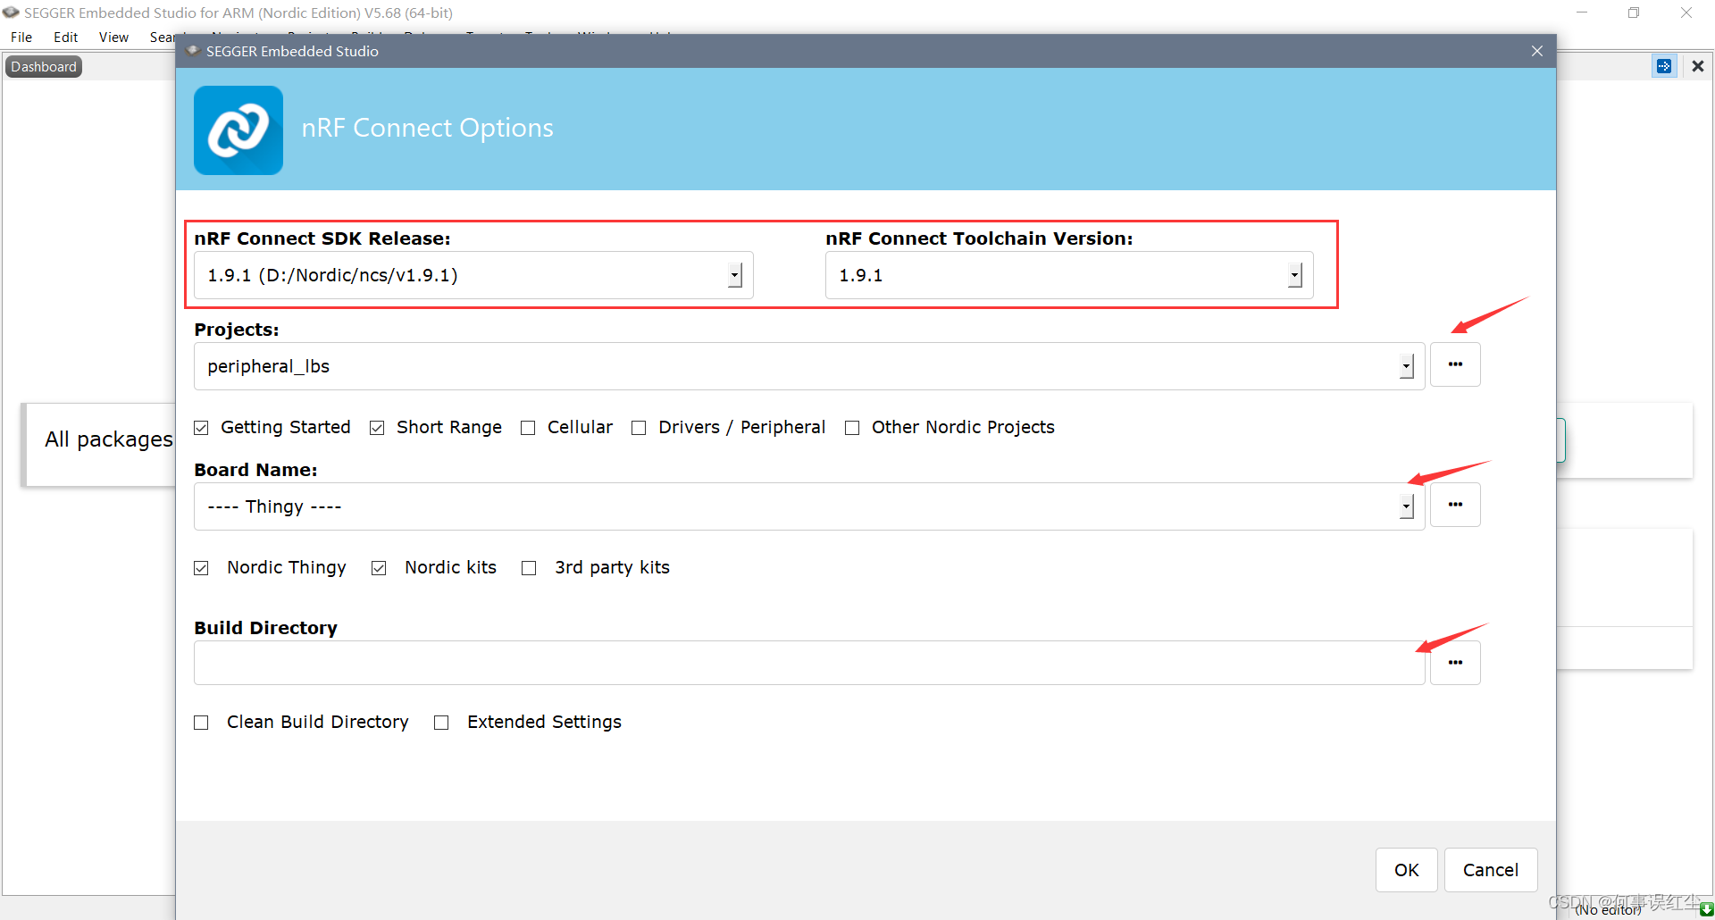Viewport: 1715px width, 920px height.
Task: Open the nRF Connect Toolchain Version dropdown
Action: point(1294,275)
